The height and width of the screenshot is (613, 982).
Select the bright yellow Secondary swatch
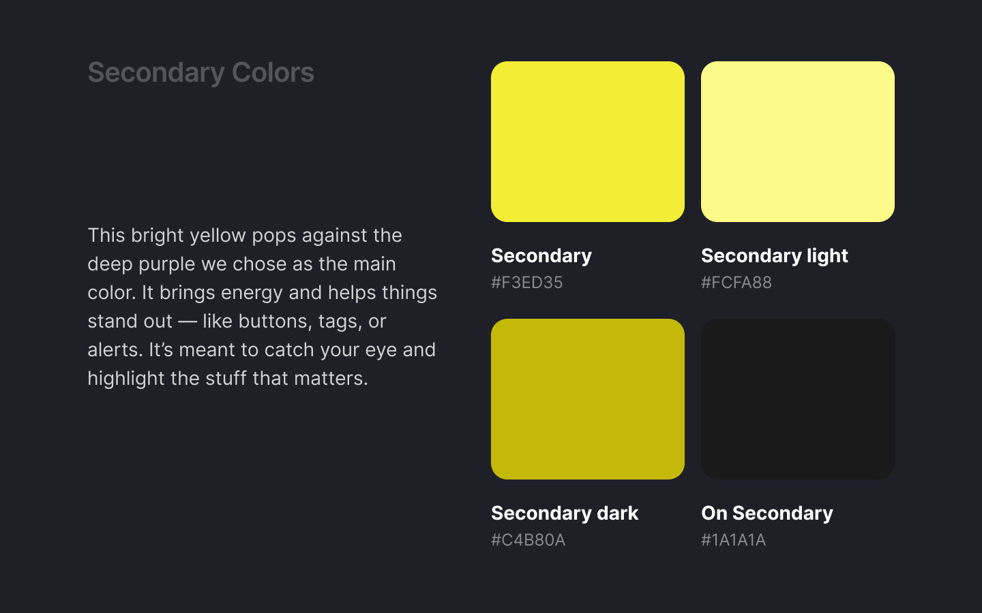(x=587, y=142)
